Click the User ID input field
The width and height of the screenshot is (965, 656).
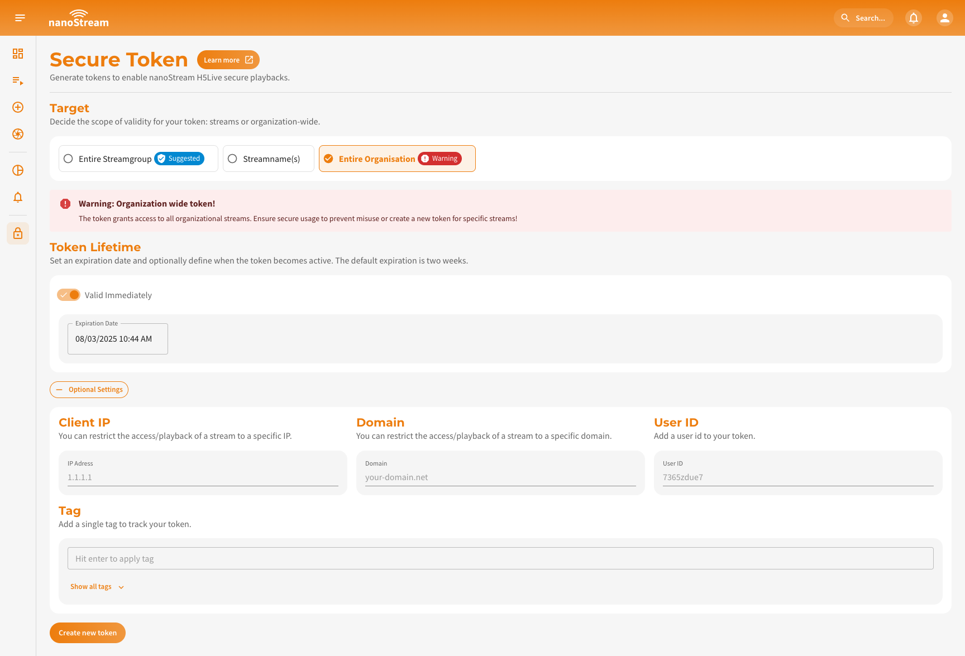[798, 477]
